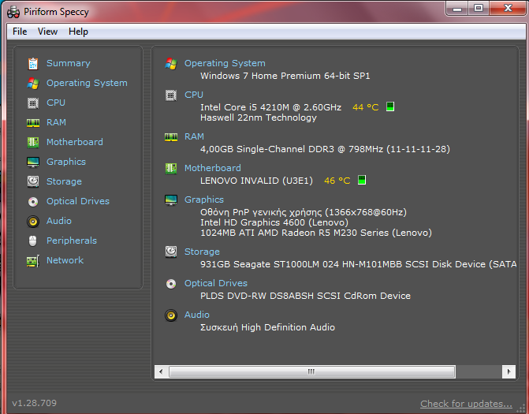
Task: Click the Check for updates link
Action: 466,404
